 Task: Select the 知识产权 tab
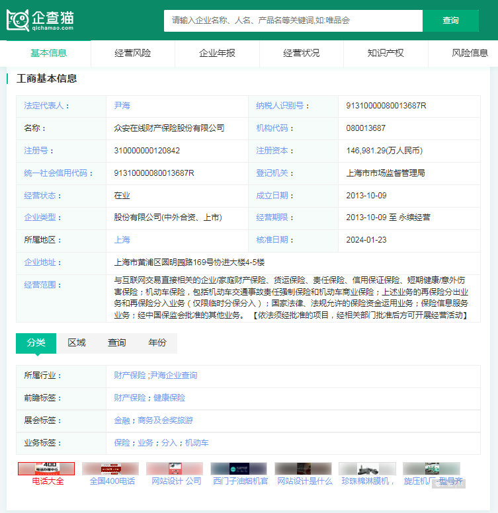coord(386,54)
